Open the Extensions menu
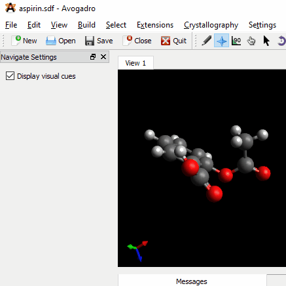This screenshot has height=286, width=286. (155, 25)
